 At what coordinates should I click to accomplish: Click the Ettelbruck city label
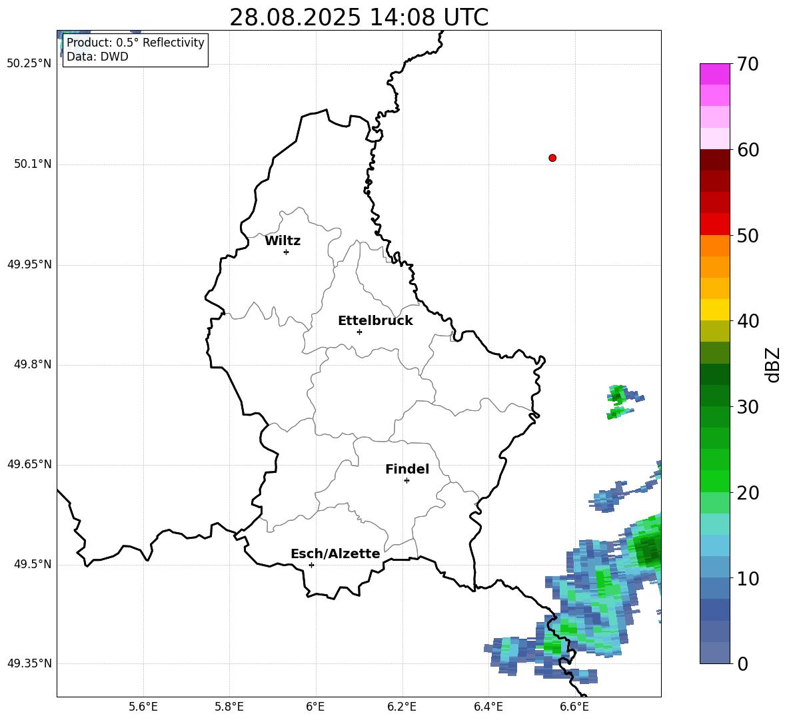click(375, 321)
